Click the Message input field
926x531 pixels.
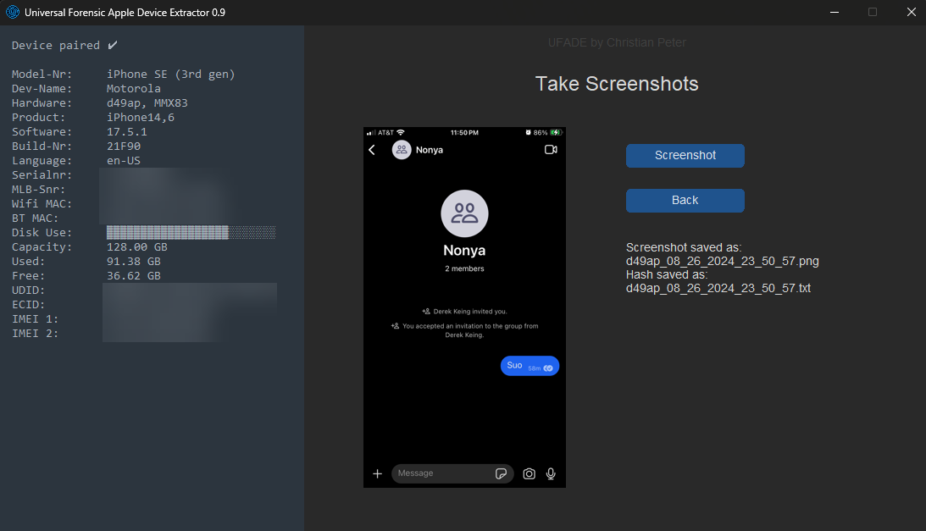point(441,473)
